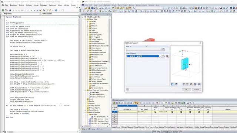The height and width of the screenshot is (133, 237).
Task: Collapse the Add-on Modules tree node
Action: click(86, 112)
